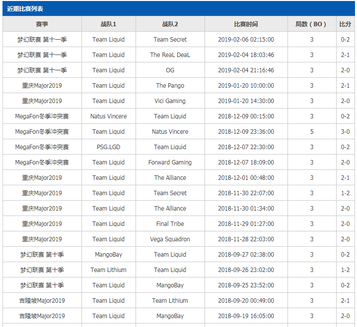
Task: Click opponent The Pango
Action: coord(170,86)
